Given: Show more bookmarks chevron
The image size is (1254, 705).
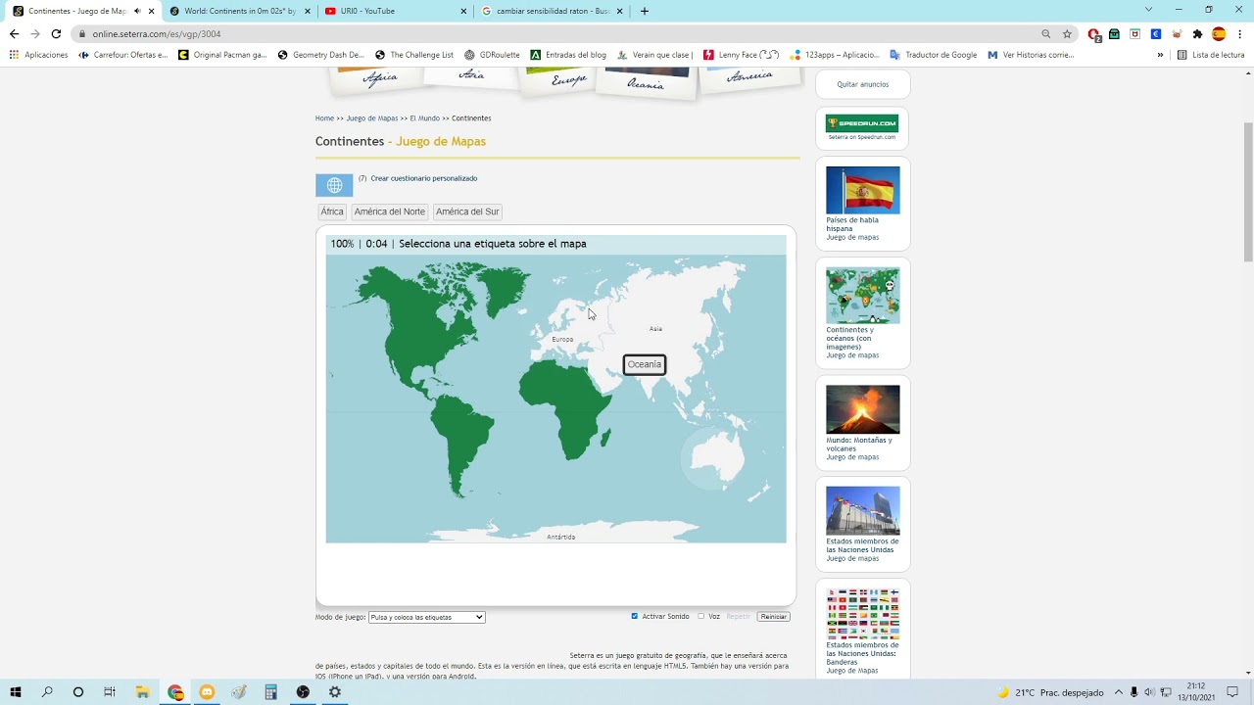Looking at the screenshot, I should pyautogui.click(x=1160, y=55).
